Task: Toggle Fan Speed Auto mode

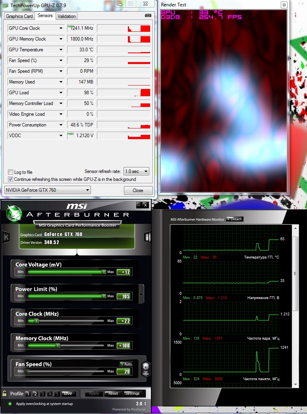Action: coord(126,364)
